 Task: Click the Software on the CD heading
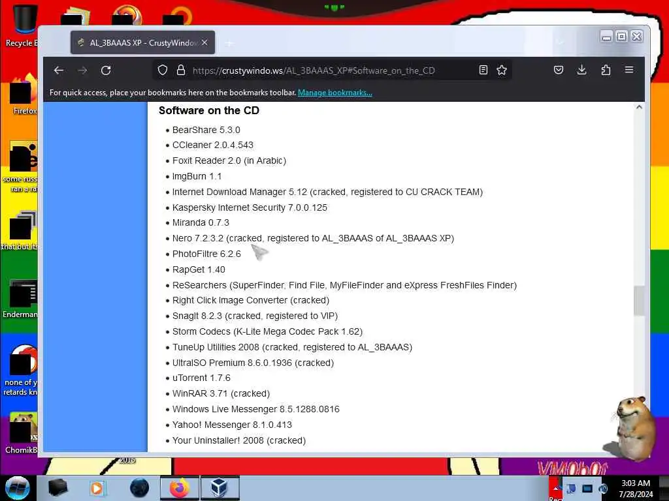tap(208, 110)
